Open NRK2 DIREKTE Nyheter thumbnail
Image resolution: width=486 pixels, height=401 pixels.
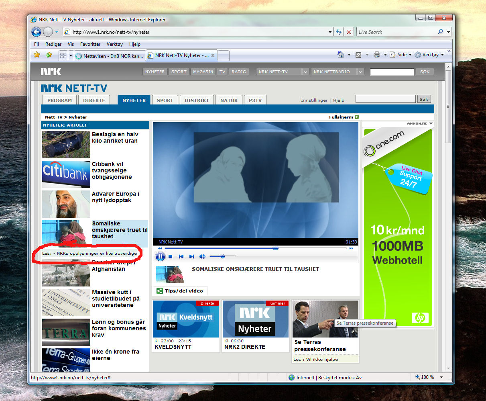click(256, 319)
